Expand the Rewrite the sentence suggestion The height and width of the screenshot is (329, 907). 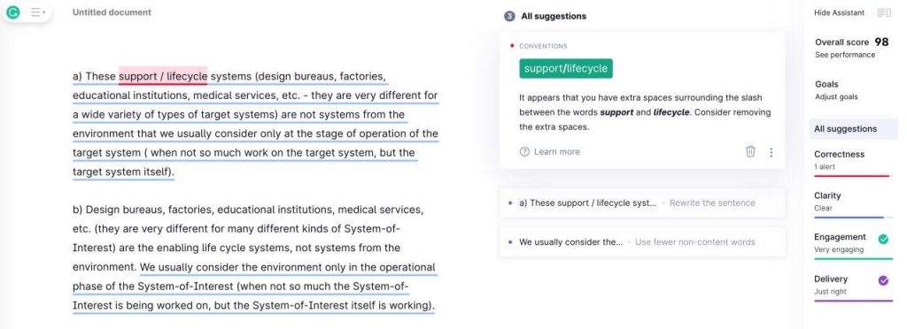(x=642, y=203)
